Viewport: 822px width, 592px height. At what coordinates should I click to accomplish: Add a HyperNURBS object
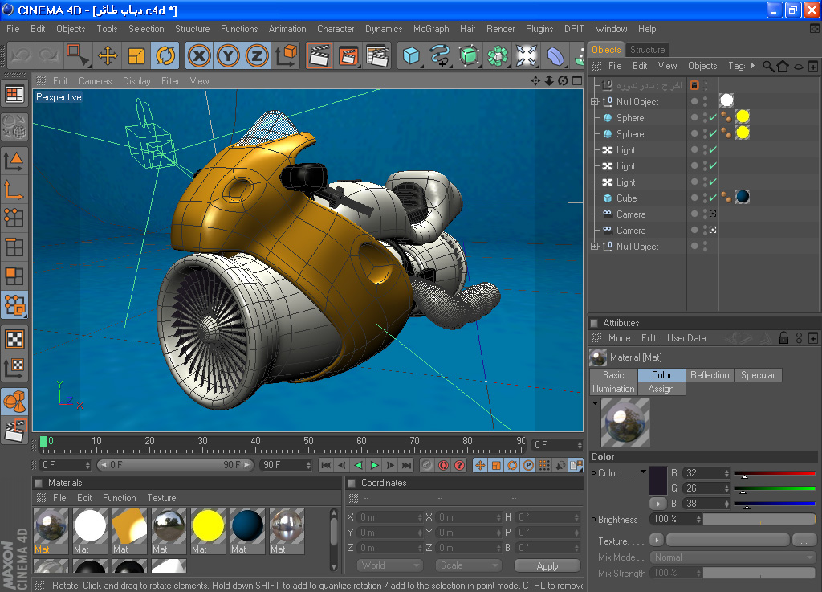(x=469, y=55)
